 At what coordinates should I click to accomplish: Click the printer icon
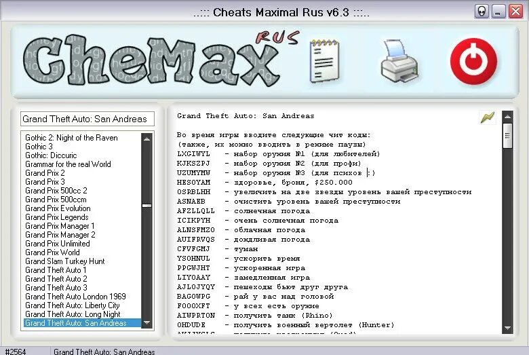[399, 61]
